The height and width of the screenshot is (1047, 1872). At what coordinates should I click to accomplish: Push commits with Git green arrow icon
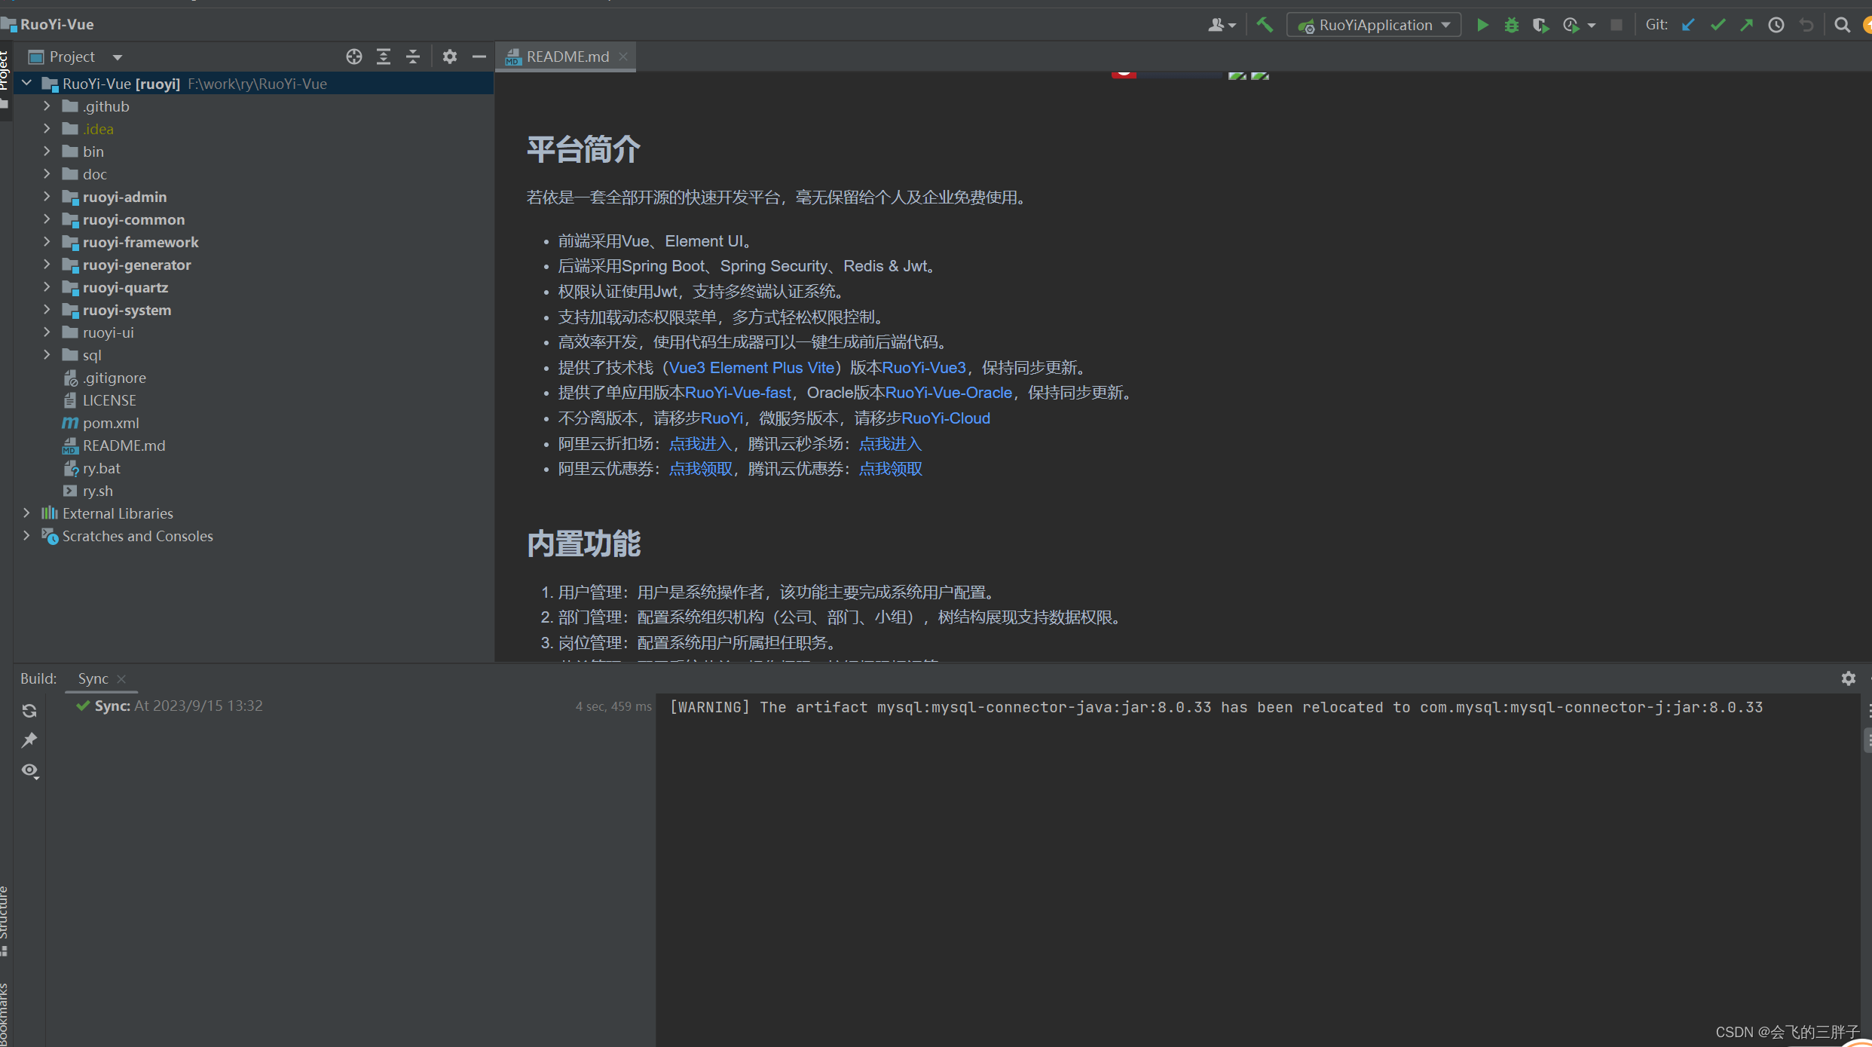click(x=1747, y=25)
